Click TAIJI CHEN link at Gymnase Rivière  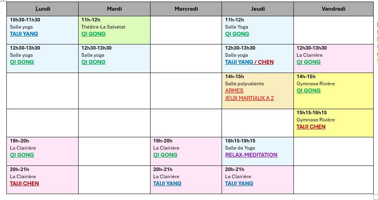point(311,127)
